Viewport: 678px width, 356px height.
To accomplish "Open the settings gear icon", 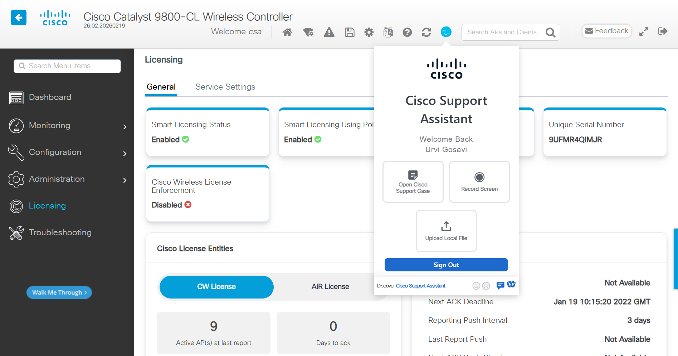I will pos(369,32).
